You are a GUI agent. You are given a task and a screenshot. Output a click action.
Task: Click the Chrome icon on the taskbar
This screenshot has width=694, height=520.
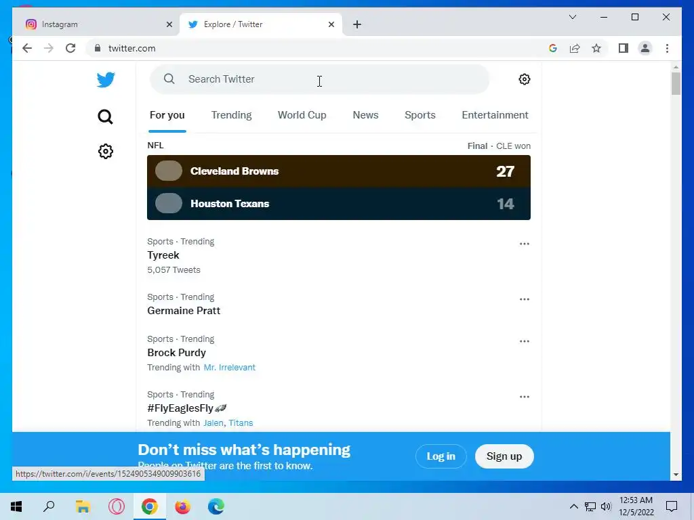(150, 506)
